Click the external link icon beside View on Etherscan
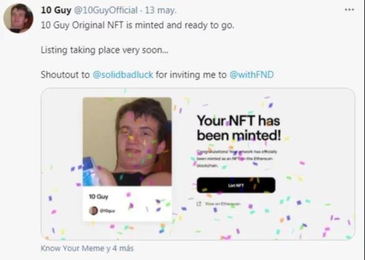The image size is (365, 260). (199, 204)
